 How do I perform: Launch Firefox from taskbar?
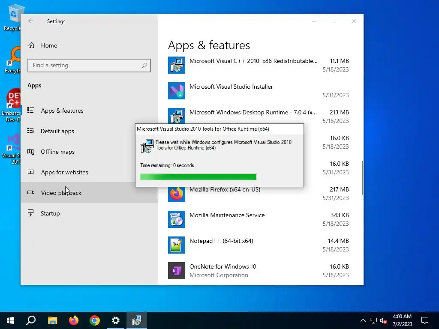[74, 320]
